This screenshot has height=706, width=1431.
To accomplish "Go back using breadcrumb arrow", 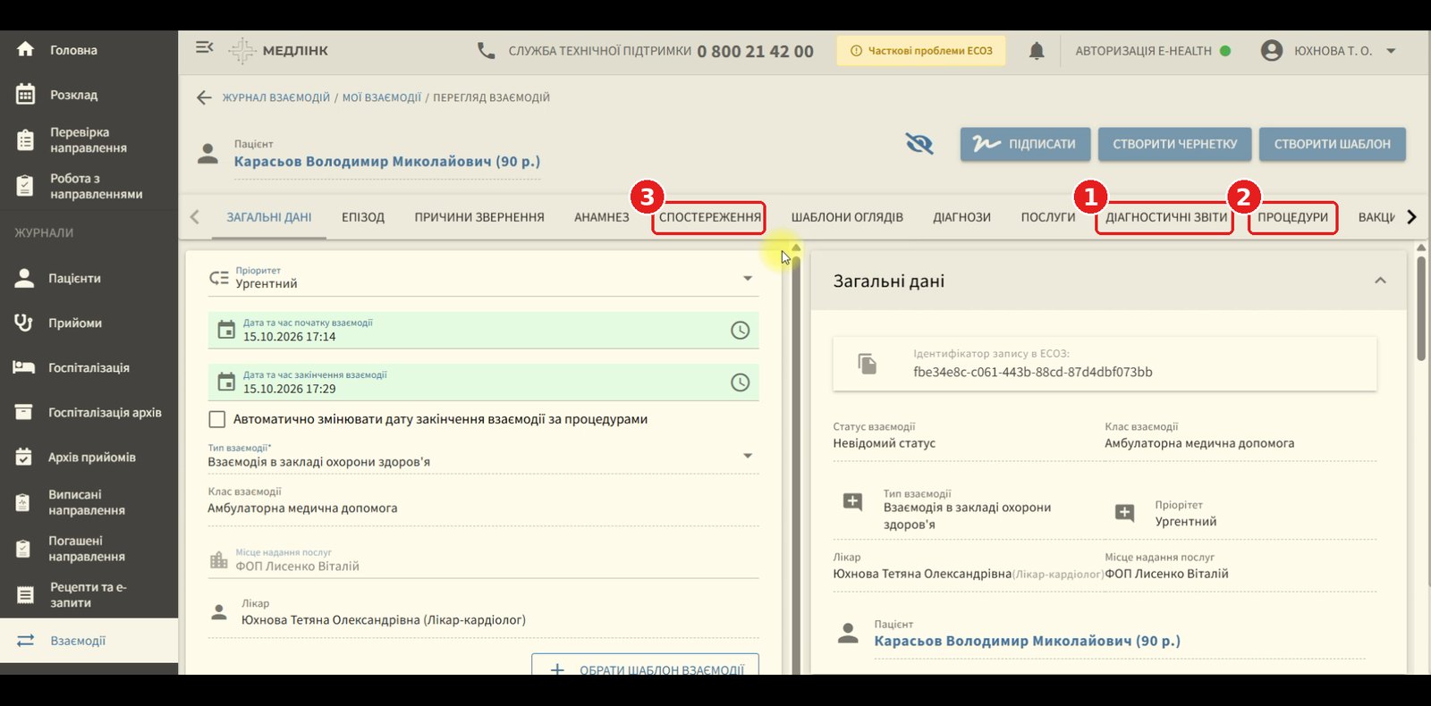I will (x=204, y=97).
